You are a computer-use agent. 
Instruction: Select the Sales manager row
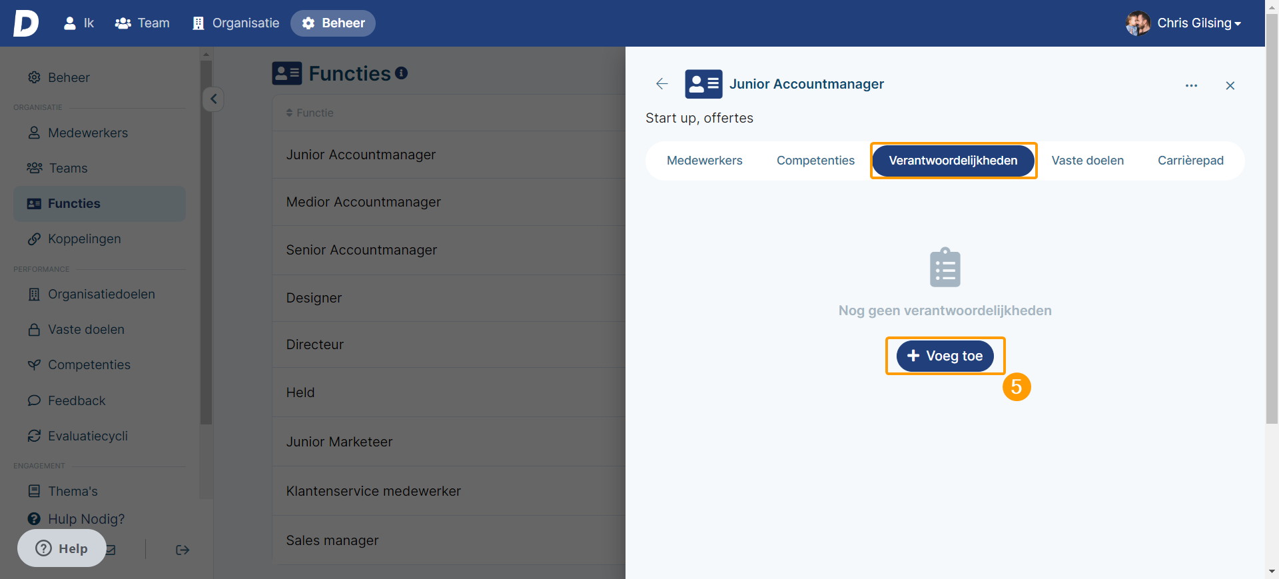(x=449, y=540)
